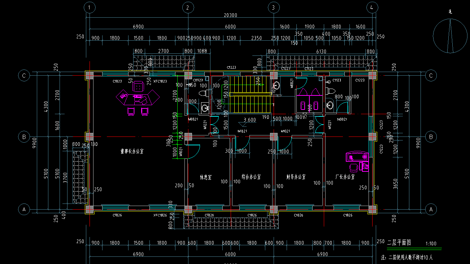The image size is (470, 264).
Task: Click axis bubble C on the left side
Action: [x=24, y=76]
